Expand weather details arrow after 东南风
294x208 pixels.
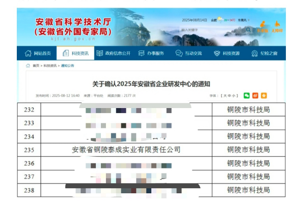click(249, 20)
